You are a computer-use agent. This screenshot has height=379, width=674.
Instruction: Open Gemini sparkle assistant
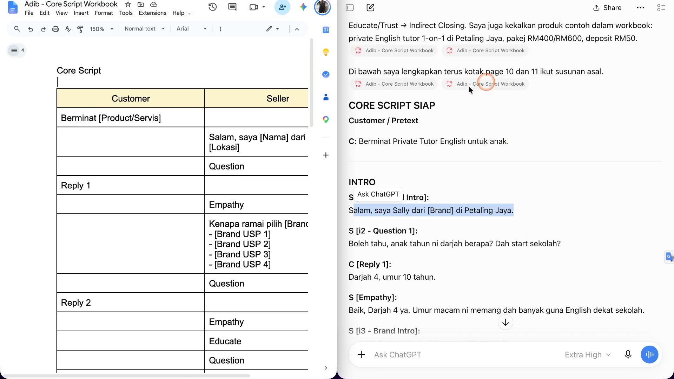coord(303,7)
